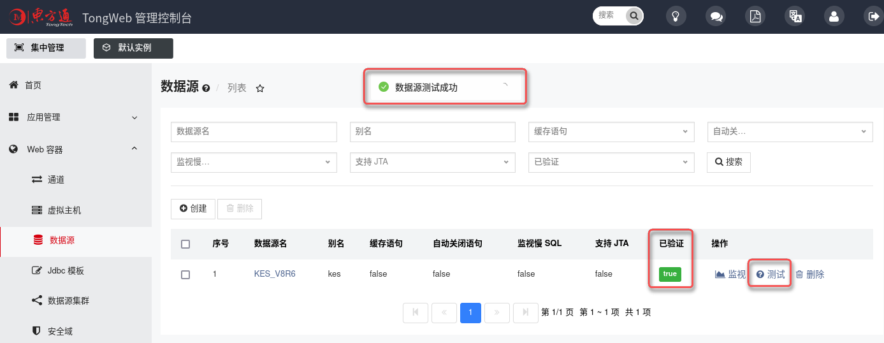Collapse the Web 容器 sidebar menu
This screenshot has height=343, width=884.
point(76,149)
